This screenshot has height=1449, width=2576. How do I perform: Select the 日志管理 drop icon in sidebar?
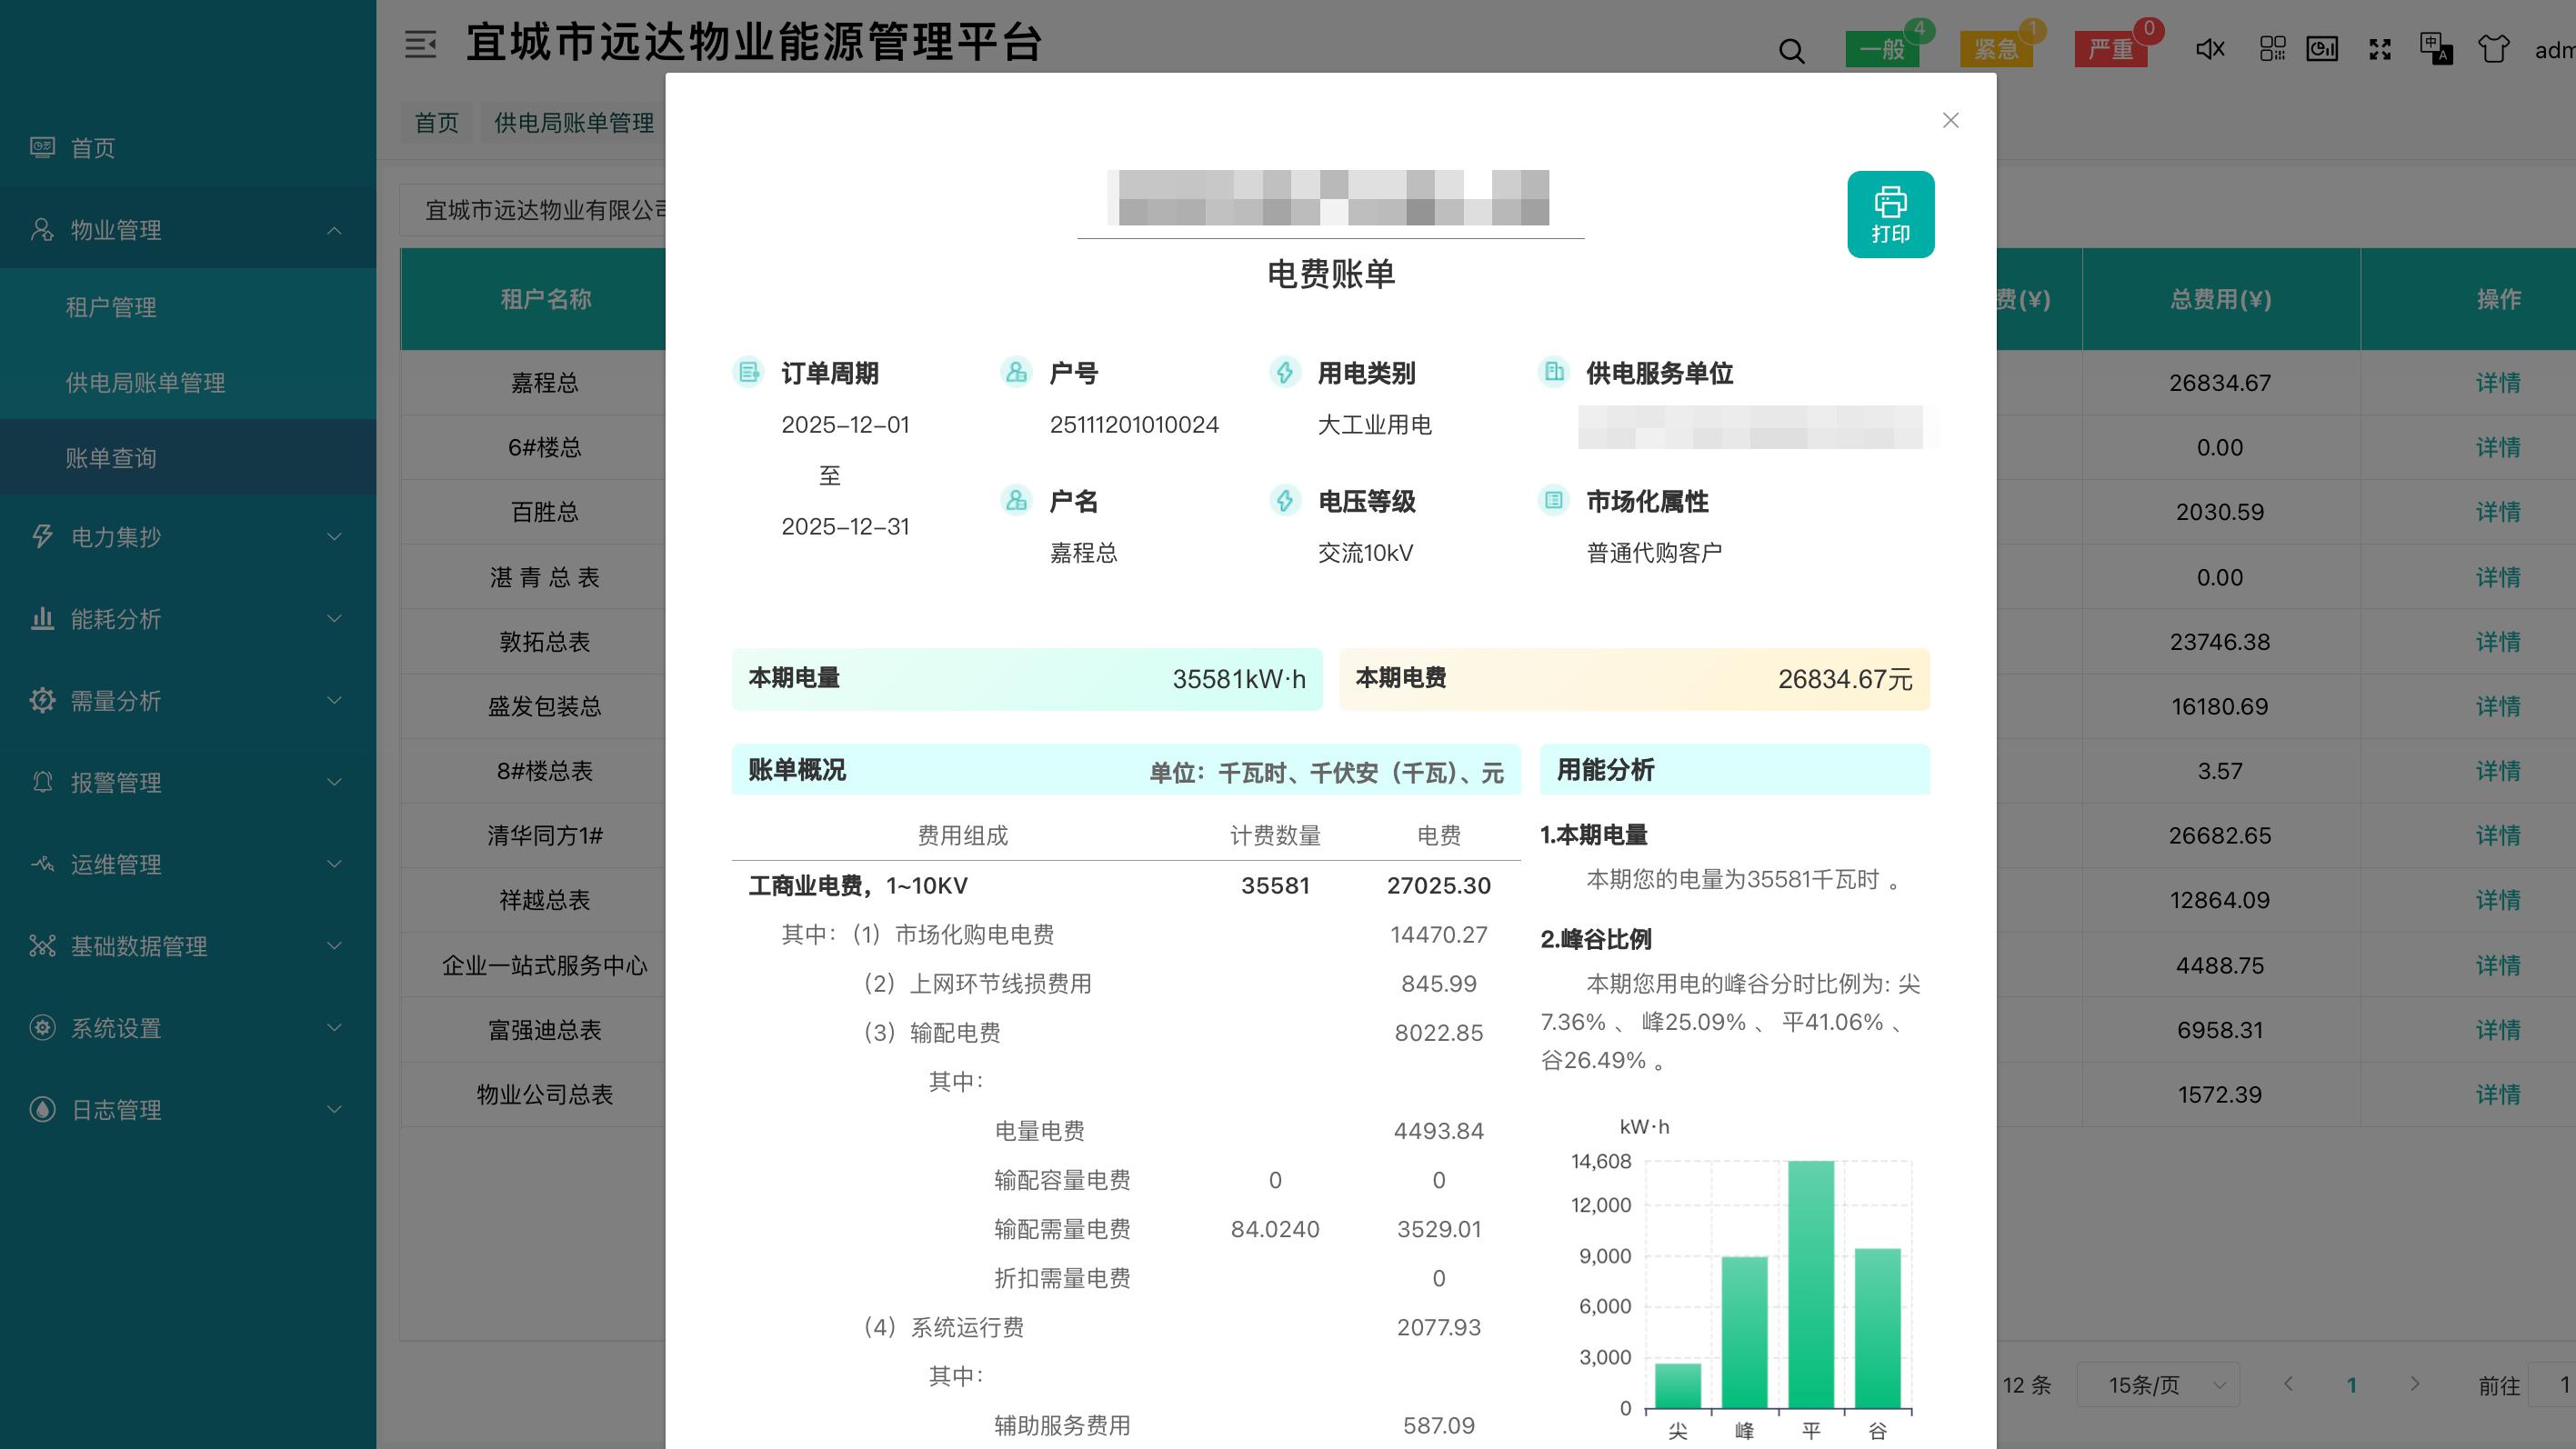click(41, 1110)
